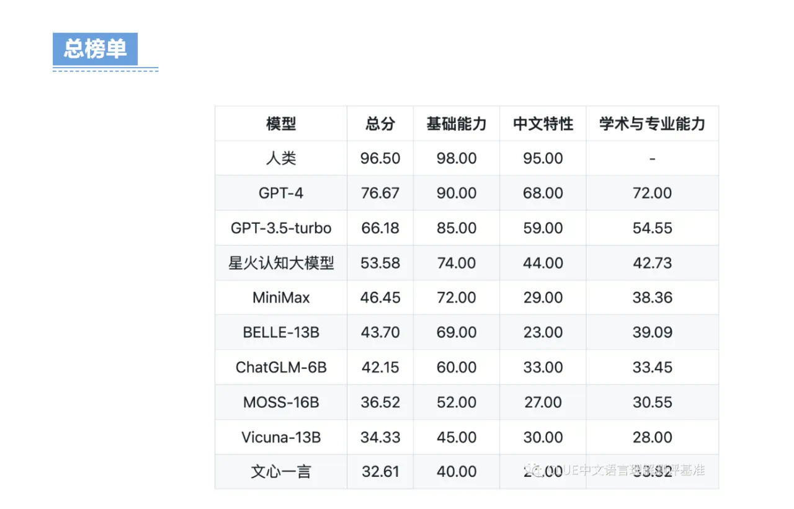Screen dimensions: 794x509
Task: Click the ChatGLM-6B model cell
Action: click(281, 367)
